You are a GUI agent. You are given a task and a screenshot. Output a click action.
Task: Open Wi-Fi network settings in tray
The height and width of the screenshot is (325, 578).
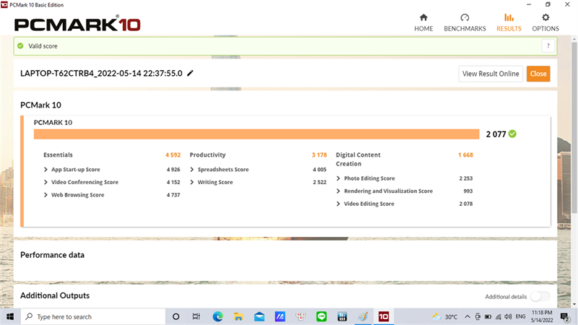499,316
